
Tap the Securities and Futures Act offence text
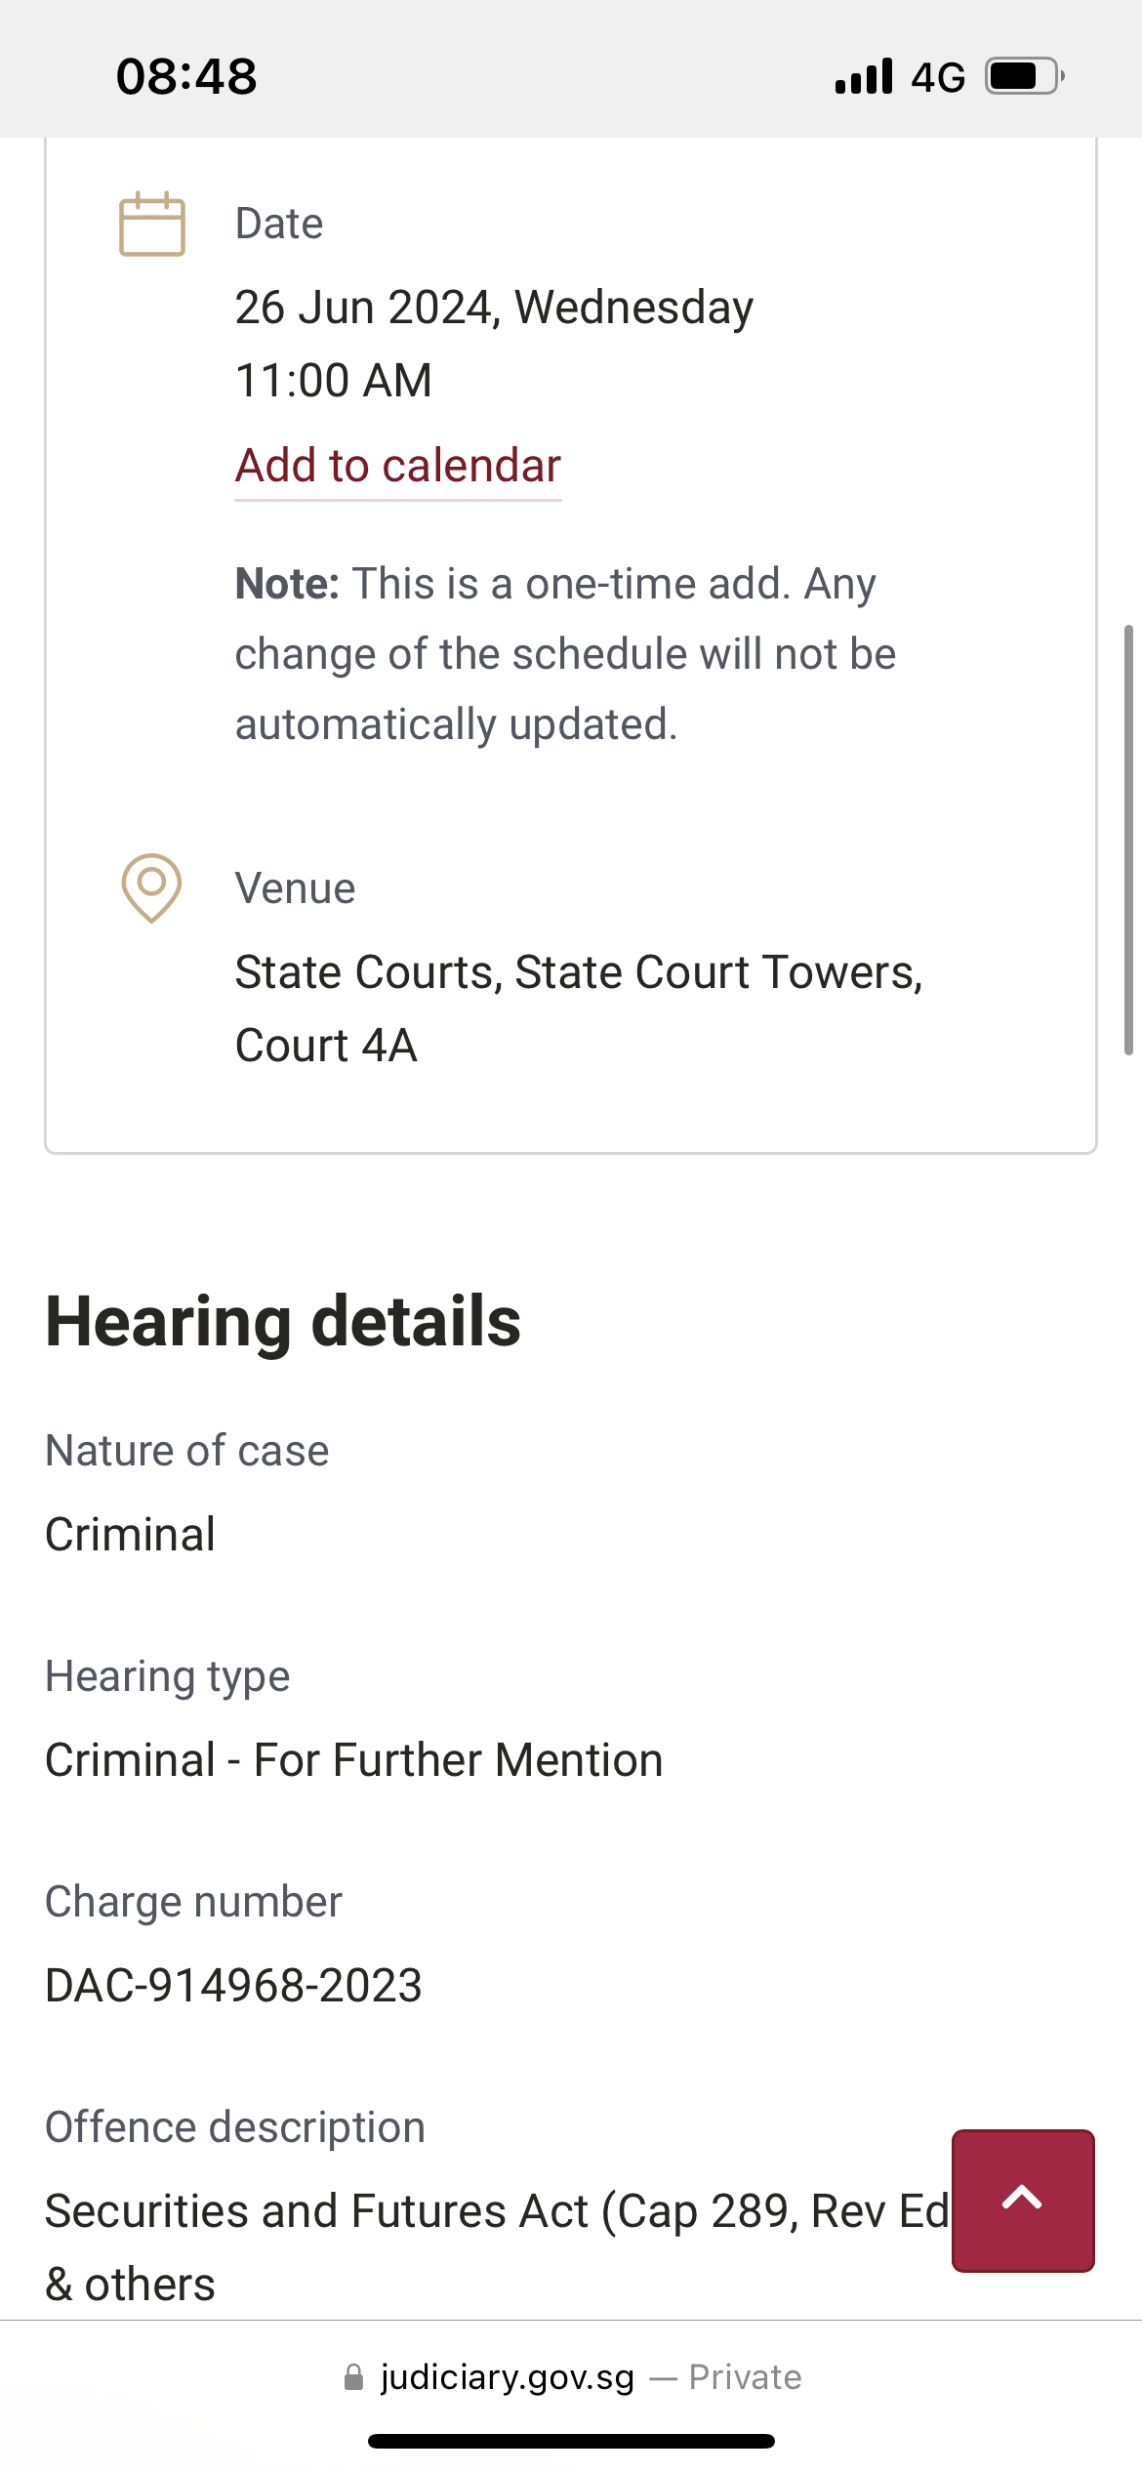point(497,2247)
